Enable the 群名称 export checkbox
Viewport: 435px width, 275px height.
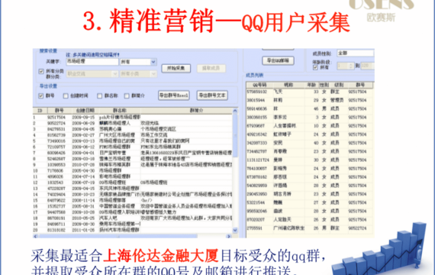click(x=100, y=95)
